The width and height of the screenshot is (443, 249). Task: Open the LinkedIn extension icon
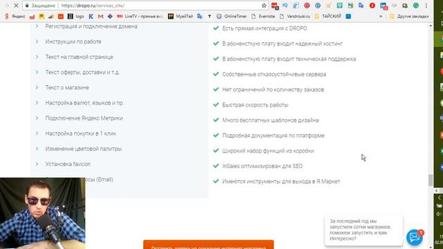[383, 6]
